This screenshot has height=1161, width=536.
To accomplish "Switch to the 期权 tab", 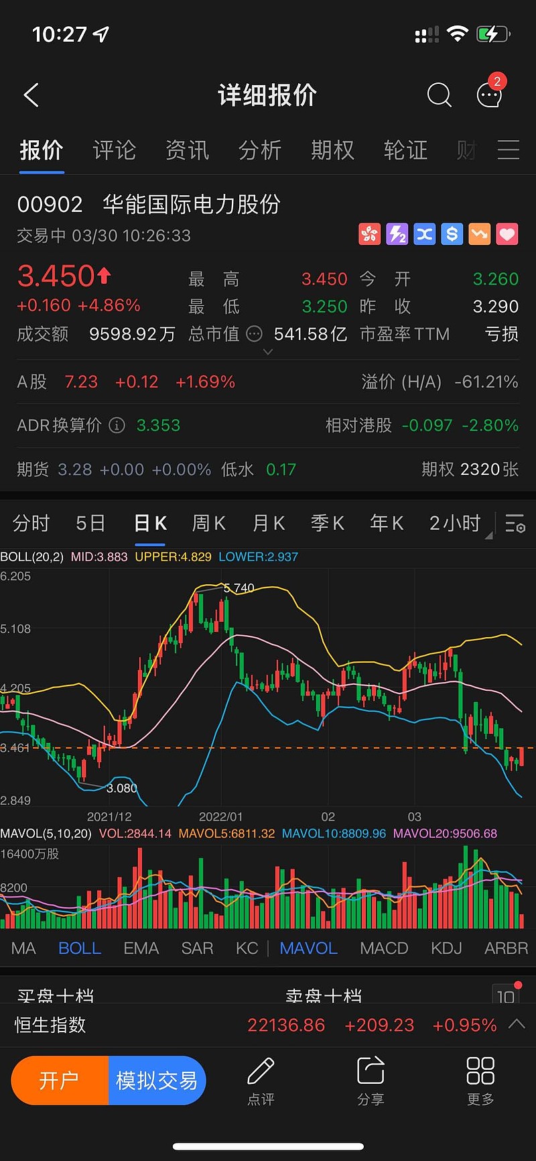I will point(333,150).
